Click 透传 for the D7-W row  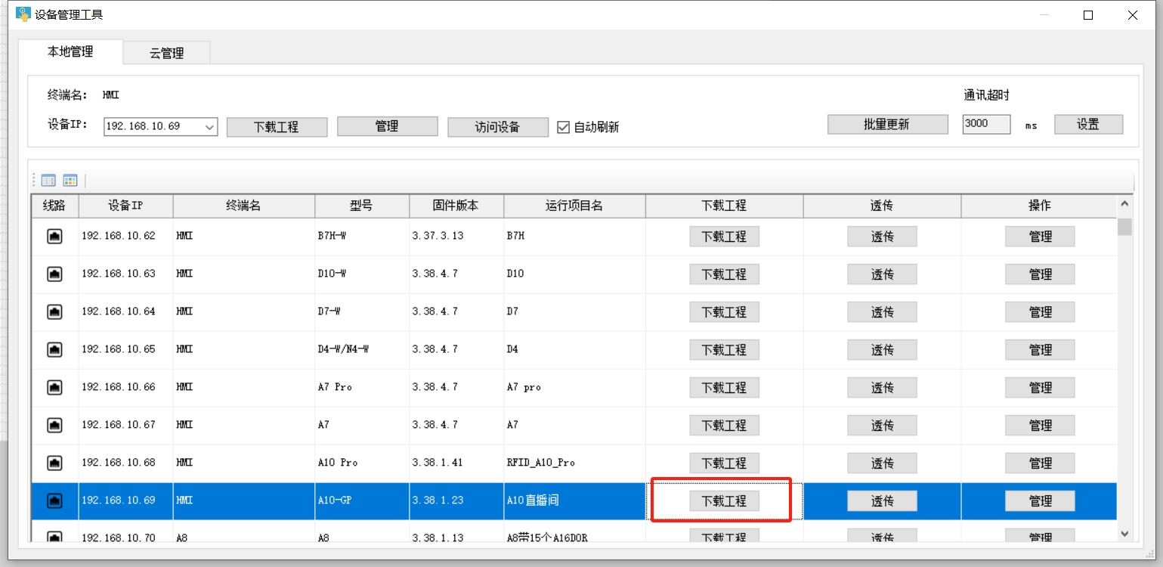(882, 312)
